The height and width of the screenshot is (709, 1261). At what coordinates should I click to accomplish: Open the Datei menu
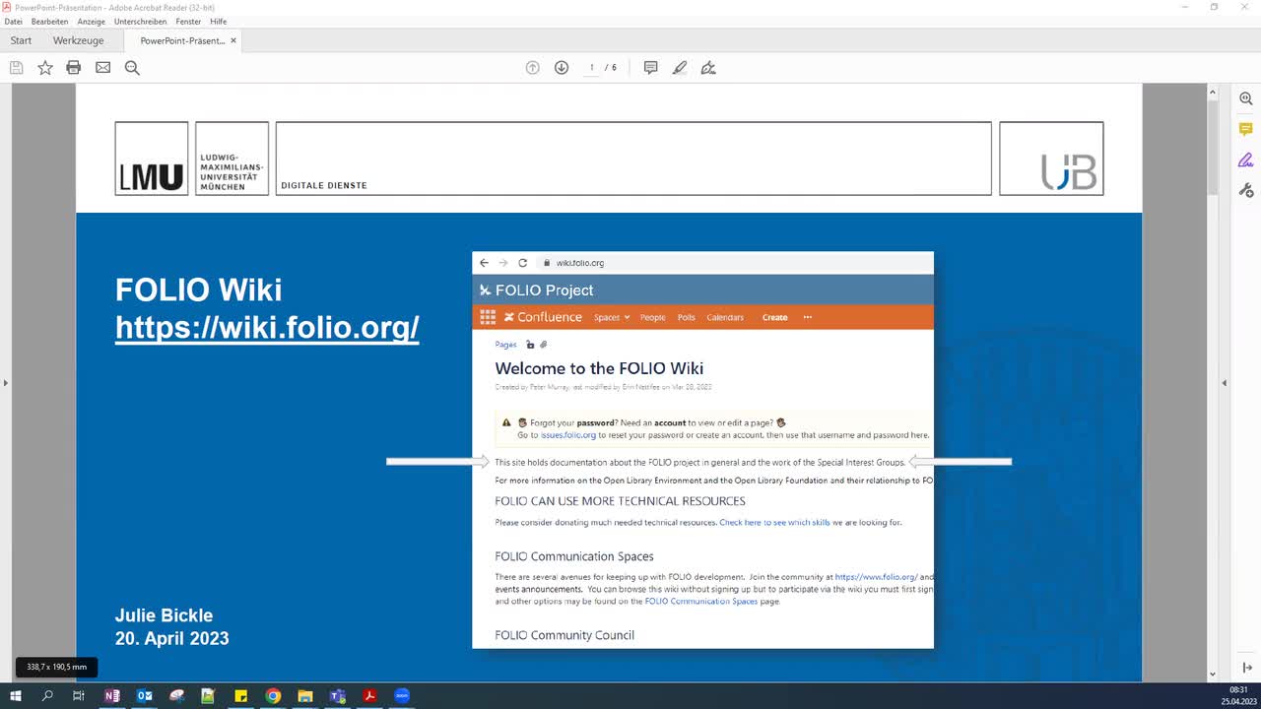pos(13,22)
